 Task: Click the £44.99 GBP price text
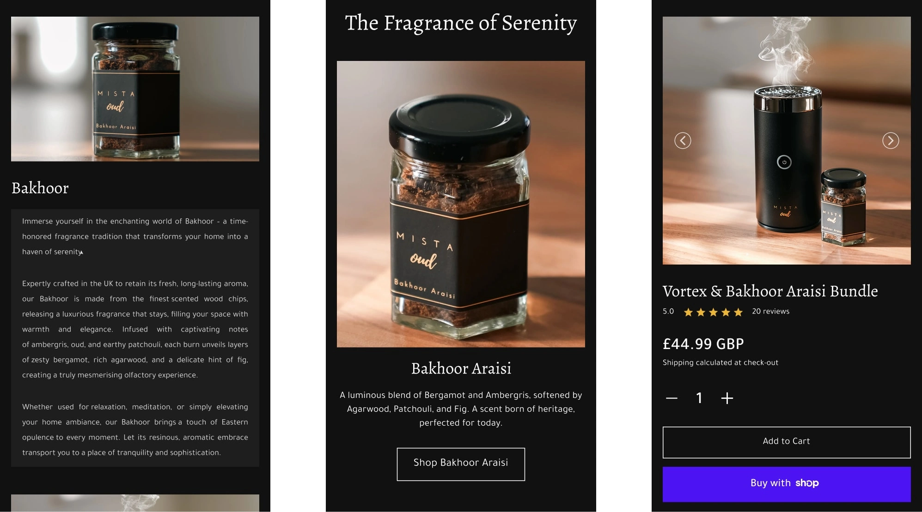pos(703,344)
